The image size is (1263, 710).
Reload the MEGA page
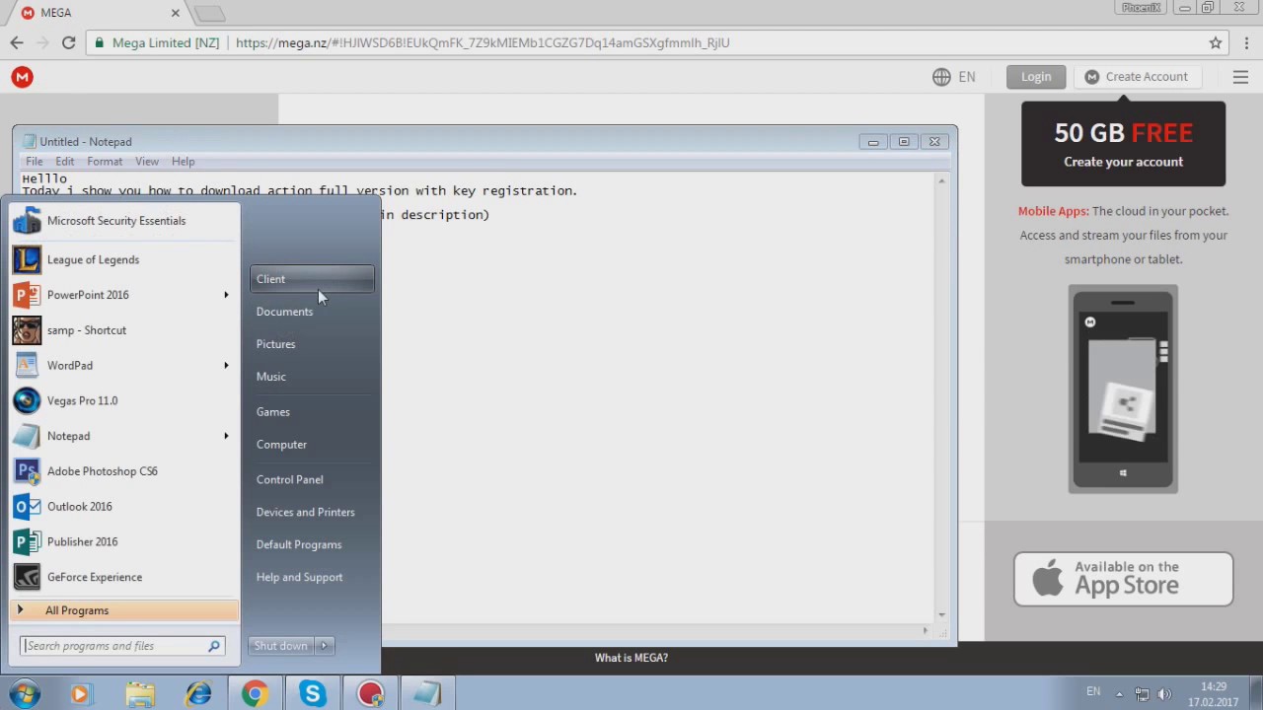(x=68, y=42)
